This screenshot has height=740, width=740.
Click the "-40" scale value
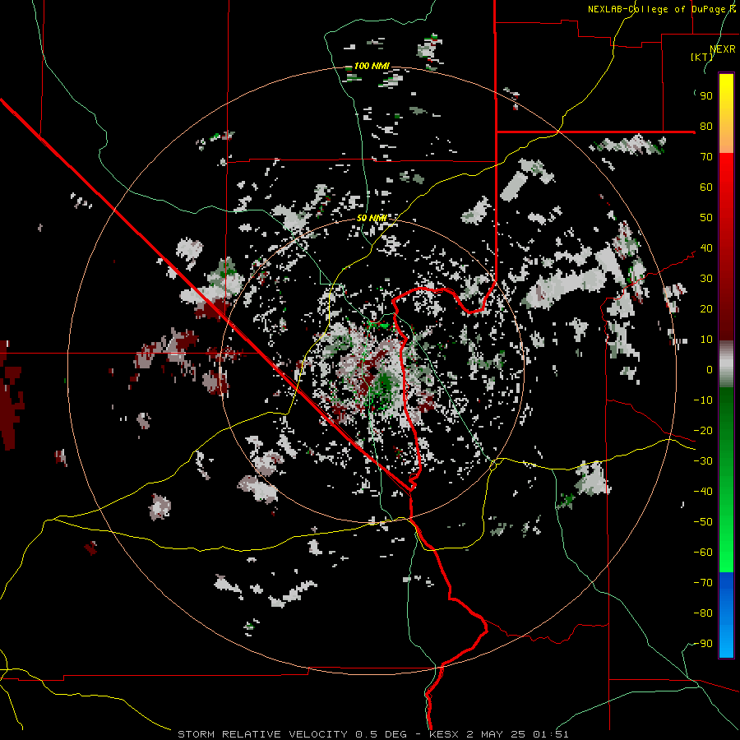tap(703, 492)
